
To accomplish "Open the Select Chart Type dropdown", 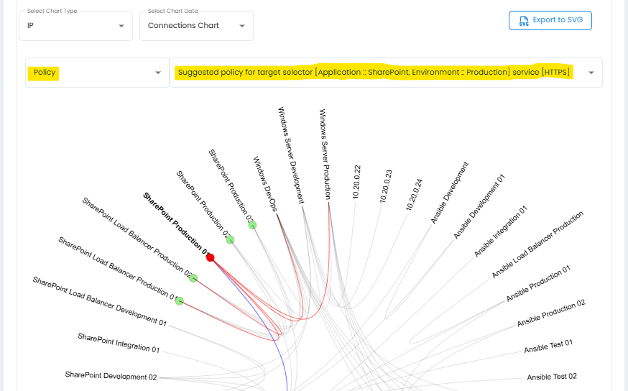I will click(75, 26).
